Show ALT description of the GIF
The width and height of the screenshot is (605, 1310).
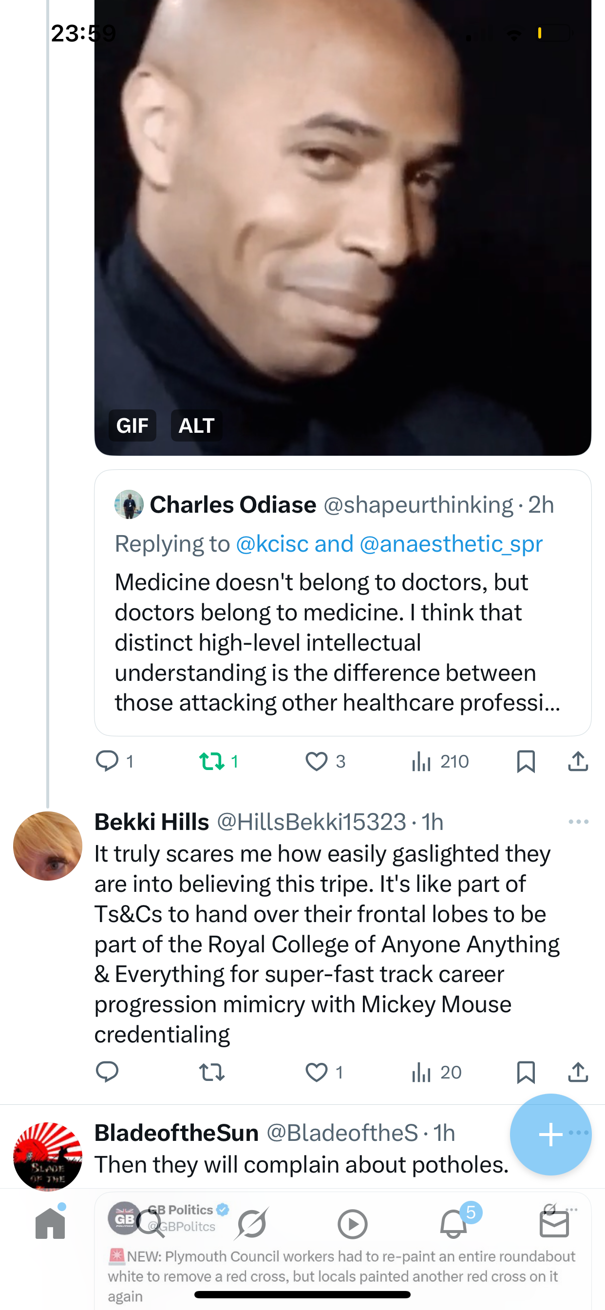point(196,425)
